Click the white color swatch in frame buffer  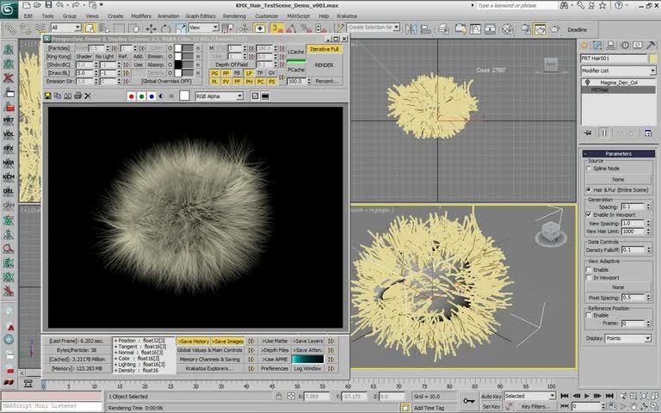pos(184,96)
